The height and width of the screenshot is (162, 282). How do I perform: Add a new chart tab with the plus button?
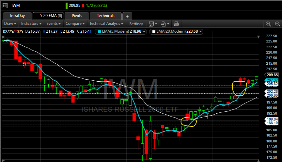pos(127,16)
